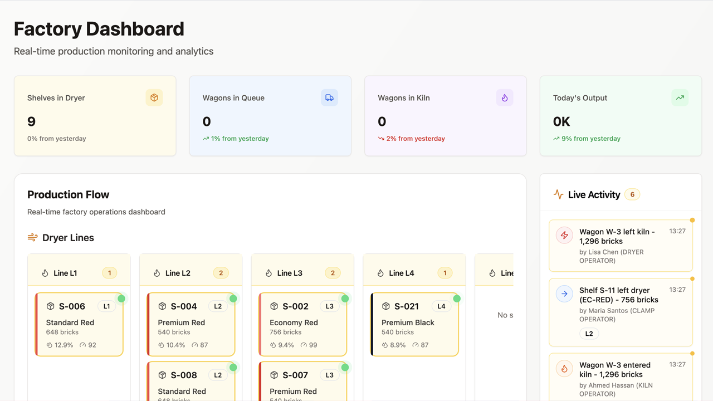The height and width of the screenshot is (401, 713).
Task: Click the green status dot on S-021
Action: (457, 299)
